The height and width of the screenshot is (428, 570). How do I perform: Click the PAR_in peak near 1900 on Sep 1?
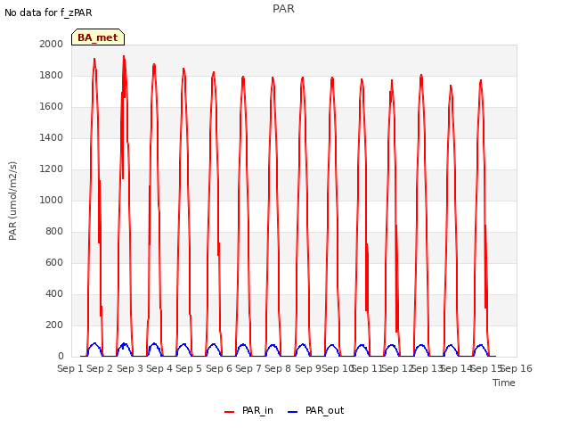94,60
